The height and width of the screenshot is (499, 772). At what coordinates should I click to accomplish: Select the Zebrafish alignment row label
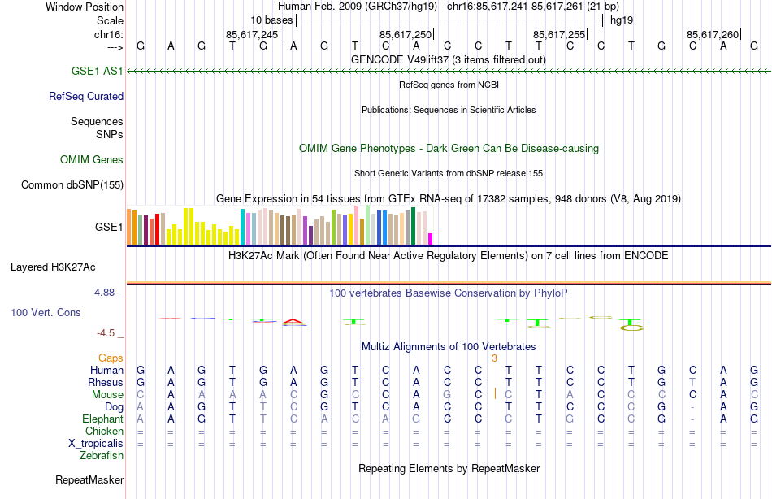[x=102, y=455]
